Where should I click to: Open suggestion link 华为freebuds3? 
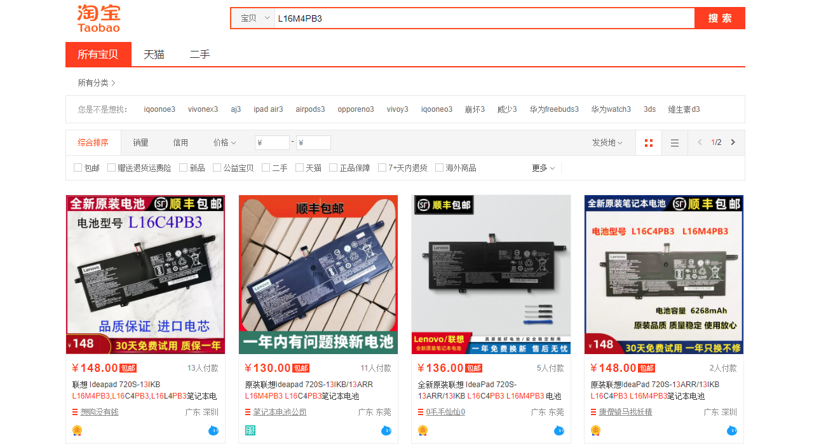pyautogui.click(x=554, y=109)
